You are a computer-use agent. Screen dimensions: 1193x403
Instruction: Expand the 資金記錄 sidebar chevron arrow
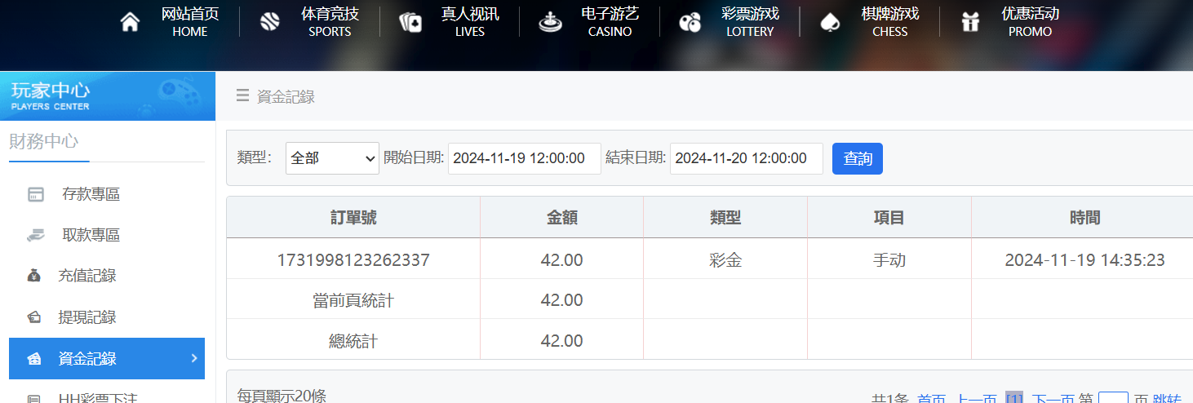[x=193, y=358]
